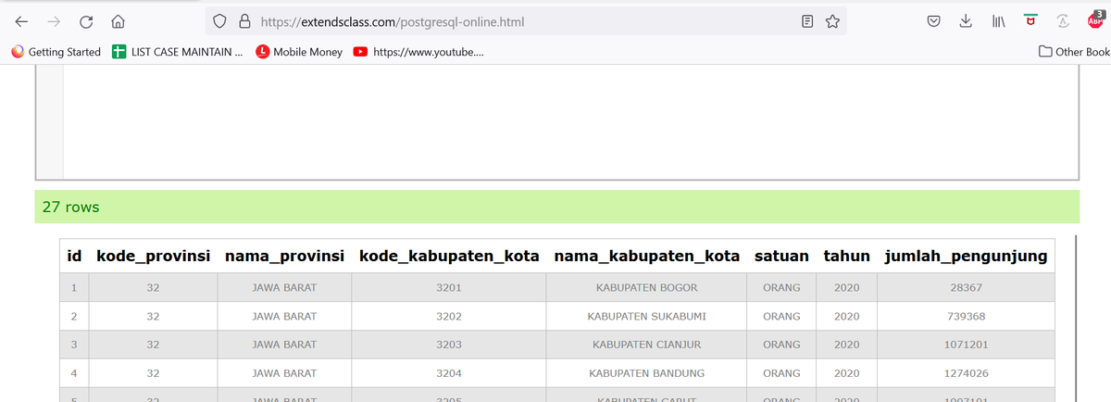Bookmark this page with star icon
1111x402 pixels.
[831, 21]
